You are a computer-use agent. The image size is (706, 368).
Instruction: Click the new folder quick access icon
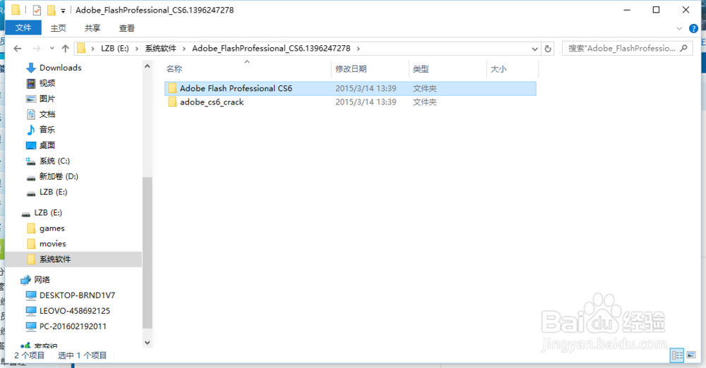coord(52,10)
